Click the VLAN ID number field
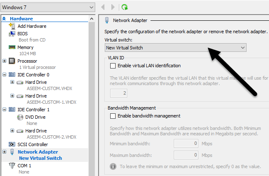Image resolution: width=269 pixels, height=176 pixels. pyautogui.click(x=118, y=93)
